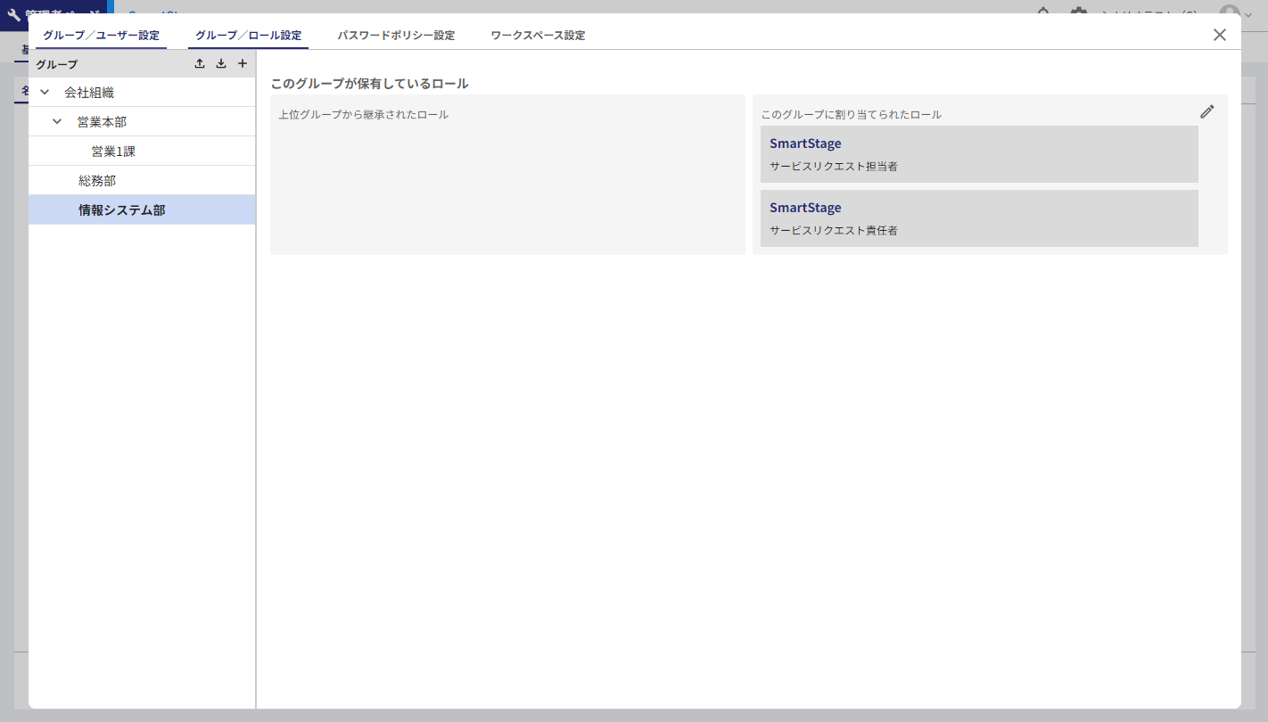Collapse the 会社組織 tree node
The image size is (1268, 722).
click(45, 92)
